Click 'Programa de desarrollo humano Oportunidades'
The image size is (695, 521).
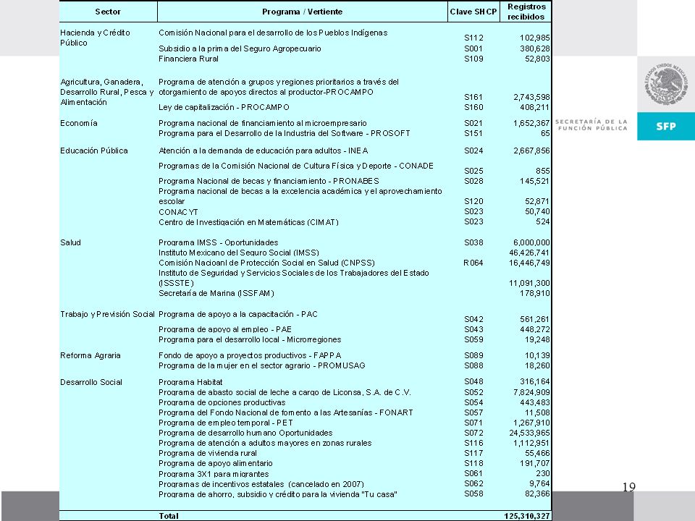coord(245,433)
